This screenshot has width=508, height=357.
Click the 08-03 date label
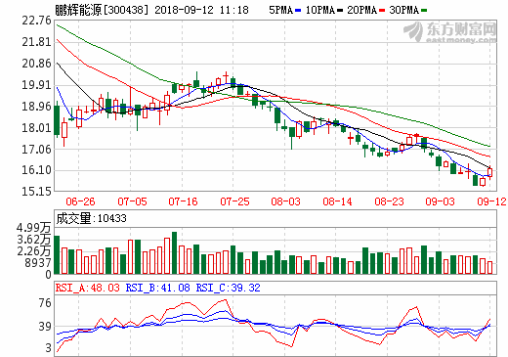click(x=285, y=201)
